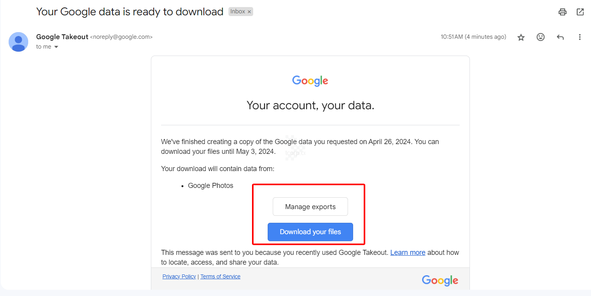The height and width of the screenshot is (296, 591).
Task: Click the sender's profile avatar
Action: [18, 42]
